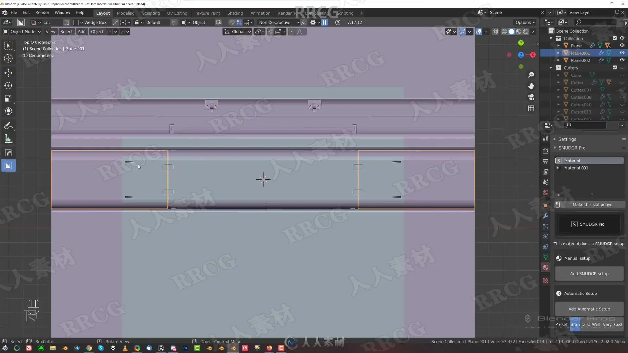The image size is (628, 353).
Task: Open Global transform orientation dropdown
Action: 238,32
